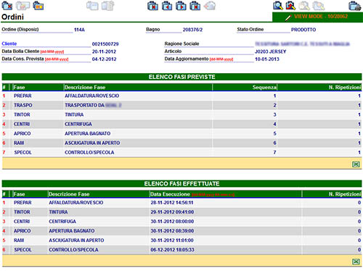Click the greyed-out folder icon beside delete
The image size is (363, 271).
(23, 6)
